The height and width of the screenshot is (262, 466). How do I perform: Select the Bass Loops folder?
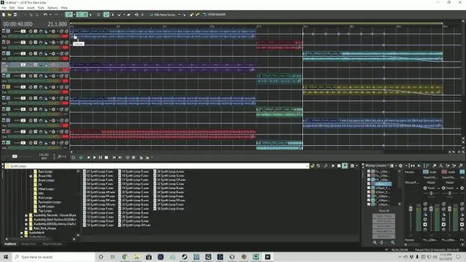tap(45, 172)
